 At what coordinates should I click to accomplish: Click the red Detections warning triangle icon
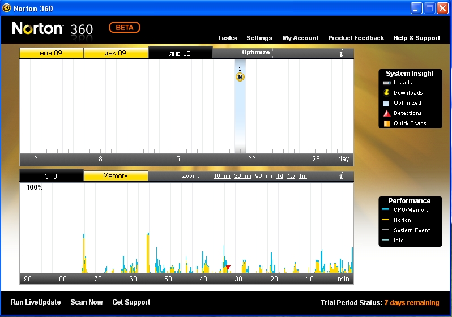pos(386,113)
